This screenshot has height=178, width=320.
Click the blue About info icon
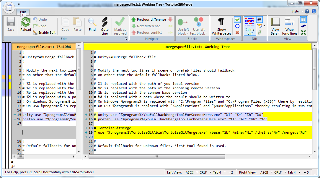click(314, 11)
